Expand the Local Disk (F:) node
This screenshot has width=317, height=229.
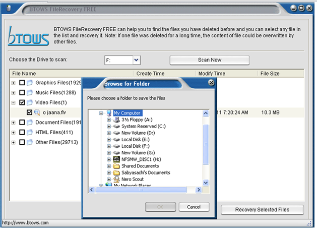pos(109,146)
